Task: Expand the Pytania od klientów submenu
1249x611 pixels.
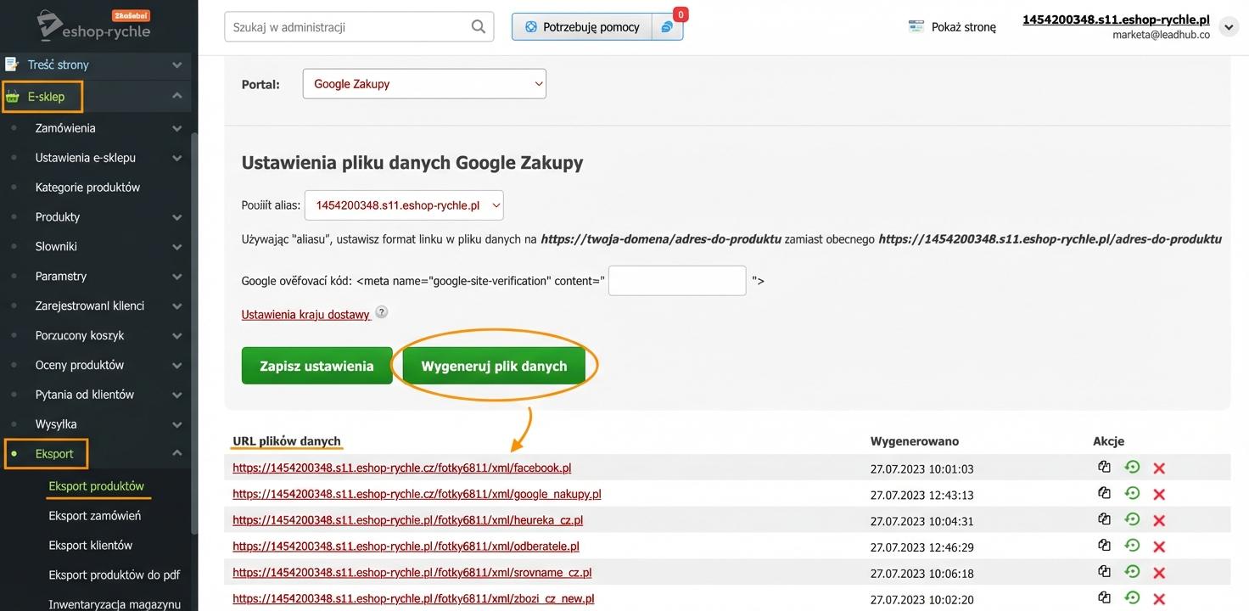Action: pos(177,395)
